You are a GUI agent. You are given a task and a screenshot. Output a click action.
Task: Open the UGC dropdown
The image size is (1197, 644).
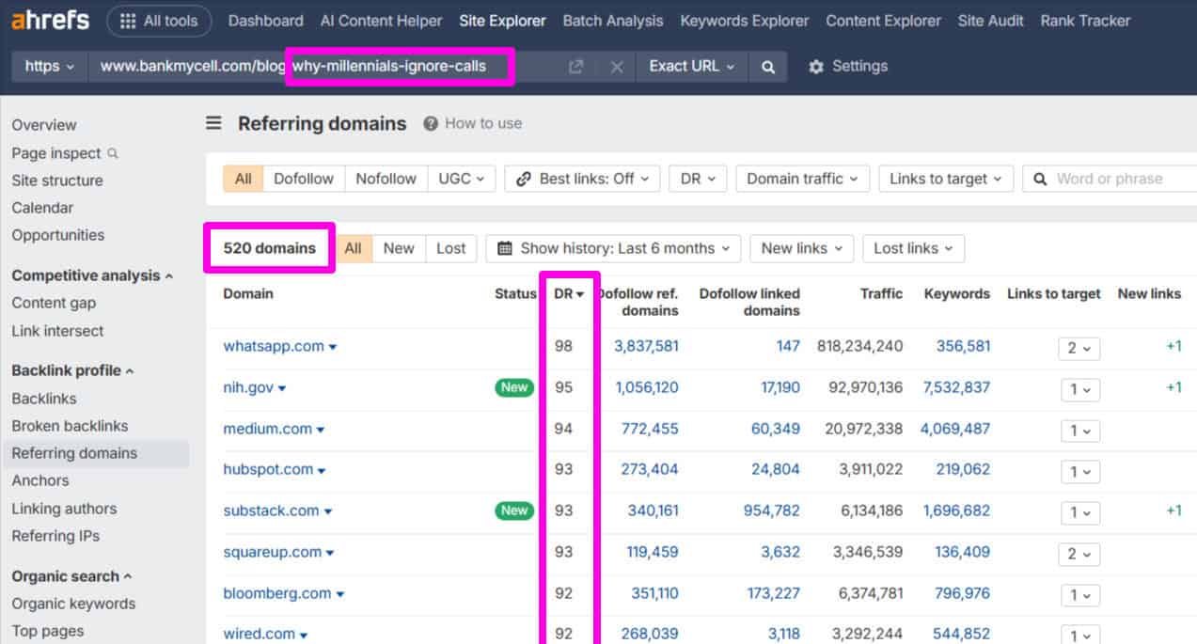point(461,178)
